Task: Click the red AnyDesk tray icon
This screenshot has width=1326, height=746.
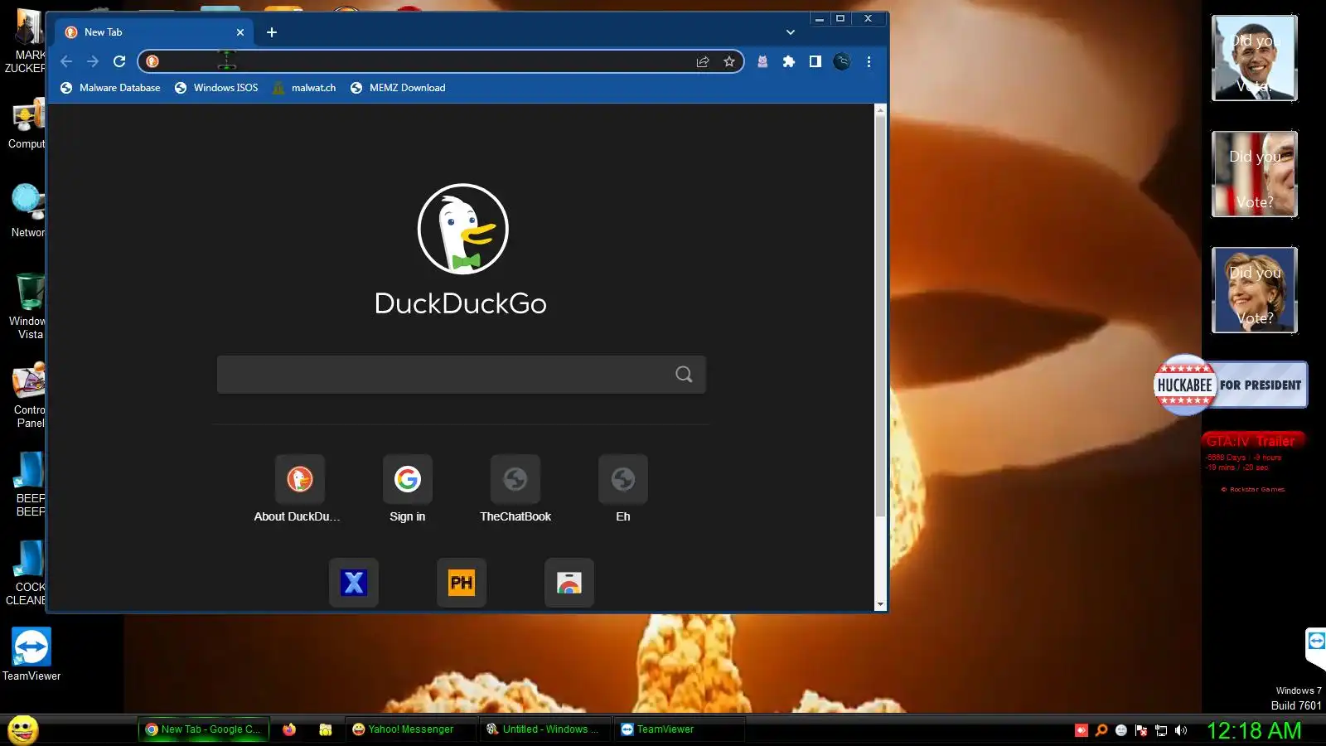Action: [x=1082, y=730]
